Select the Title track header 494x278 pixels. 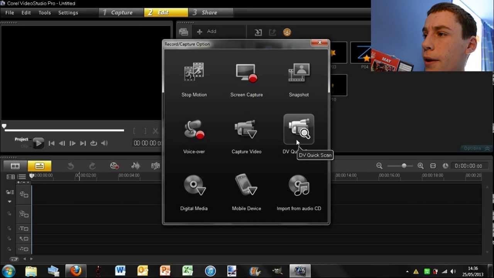(24, 229)
